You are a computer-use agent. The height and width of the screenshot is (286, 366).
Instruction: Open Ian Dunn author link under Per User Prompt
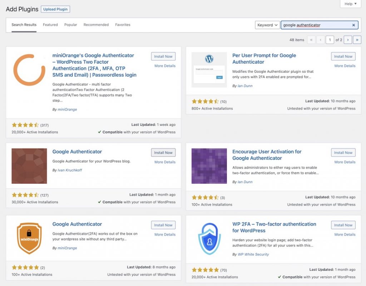pyautogui.click(x=245, y=86)
